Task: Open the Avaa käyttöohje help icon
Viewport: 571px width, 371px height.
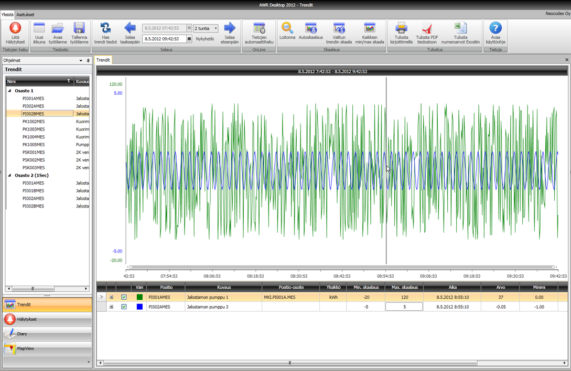Action: 495,28
